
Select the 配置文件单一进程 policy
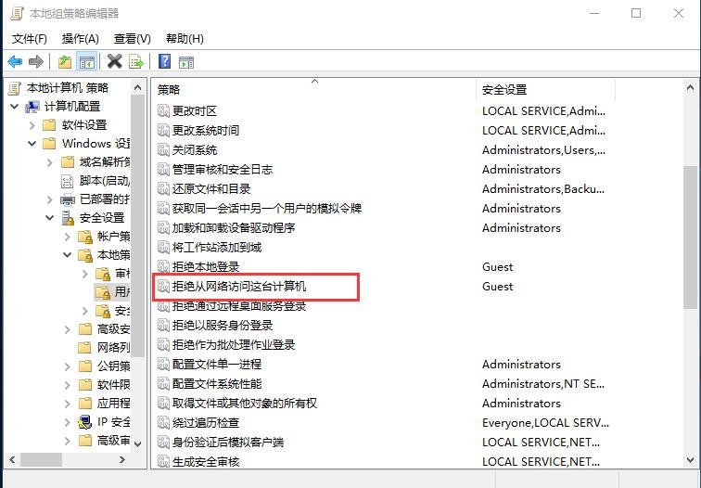[217, 364]
